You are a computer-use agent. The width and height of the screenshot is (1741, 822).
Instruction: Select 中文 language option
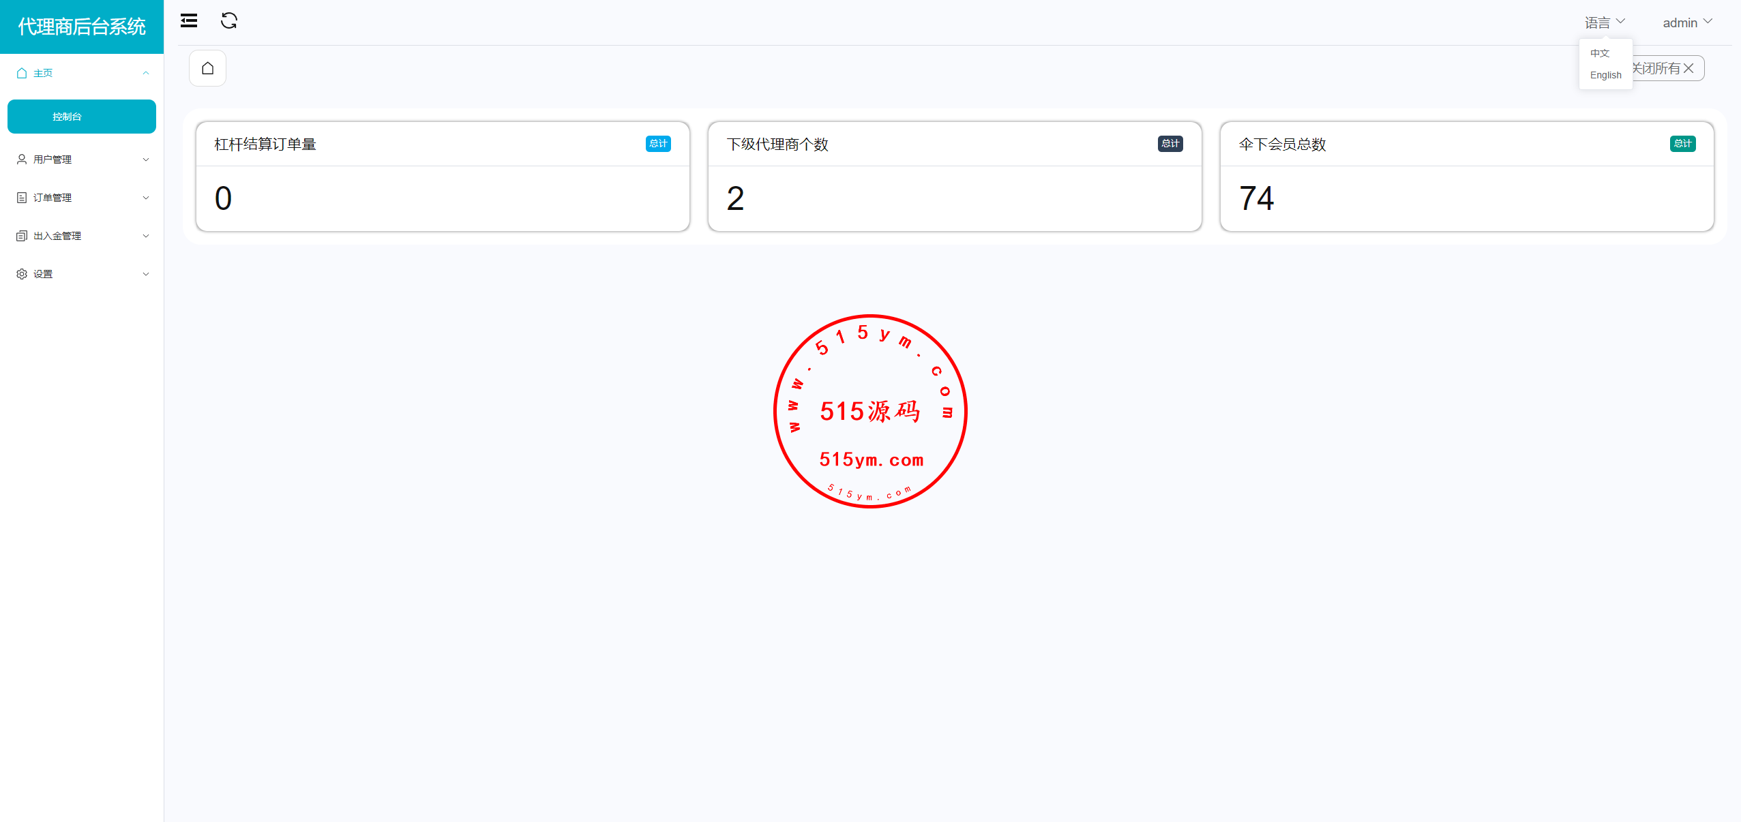pos(1599,53)
